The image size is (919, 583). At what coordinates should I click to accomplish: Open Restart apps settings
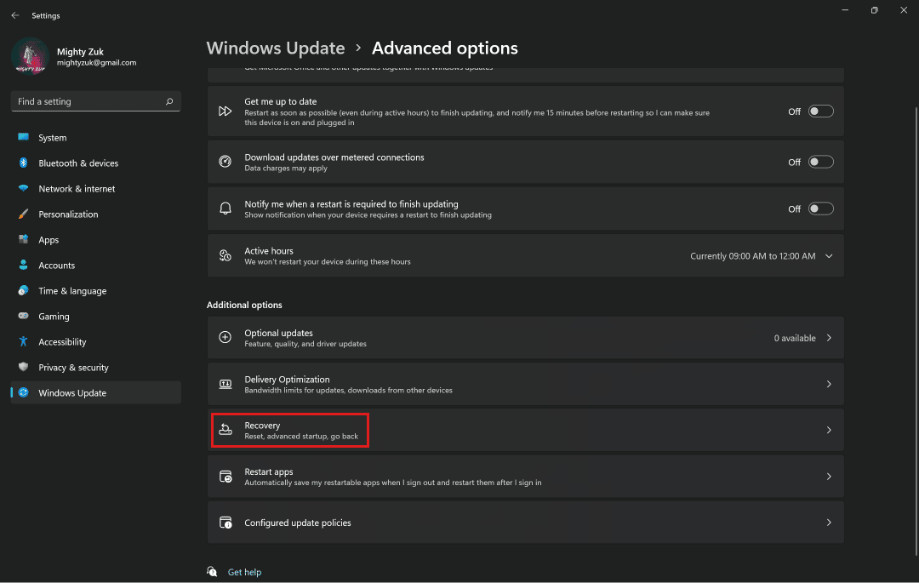[525, 477]
